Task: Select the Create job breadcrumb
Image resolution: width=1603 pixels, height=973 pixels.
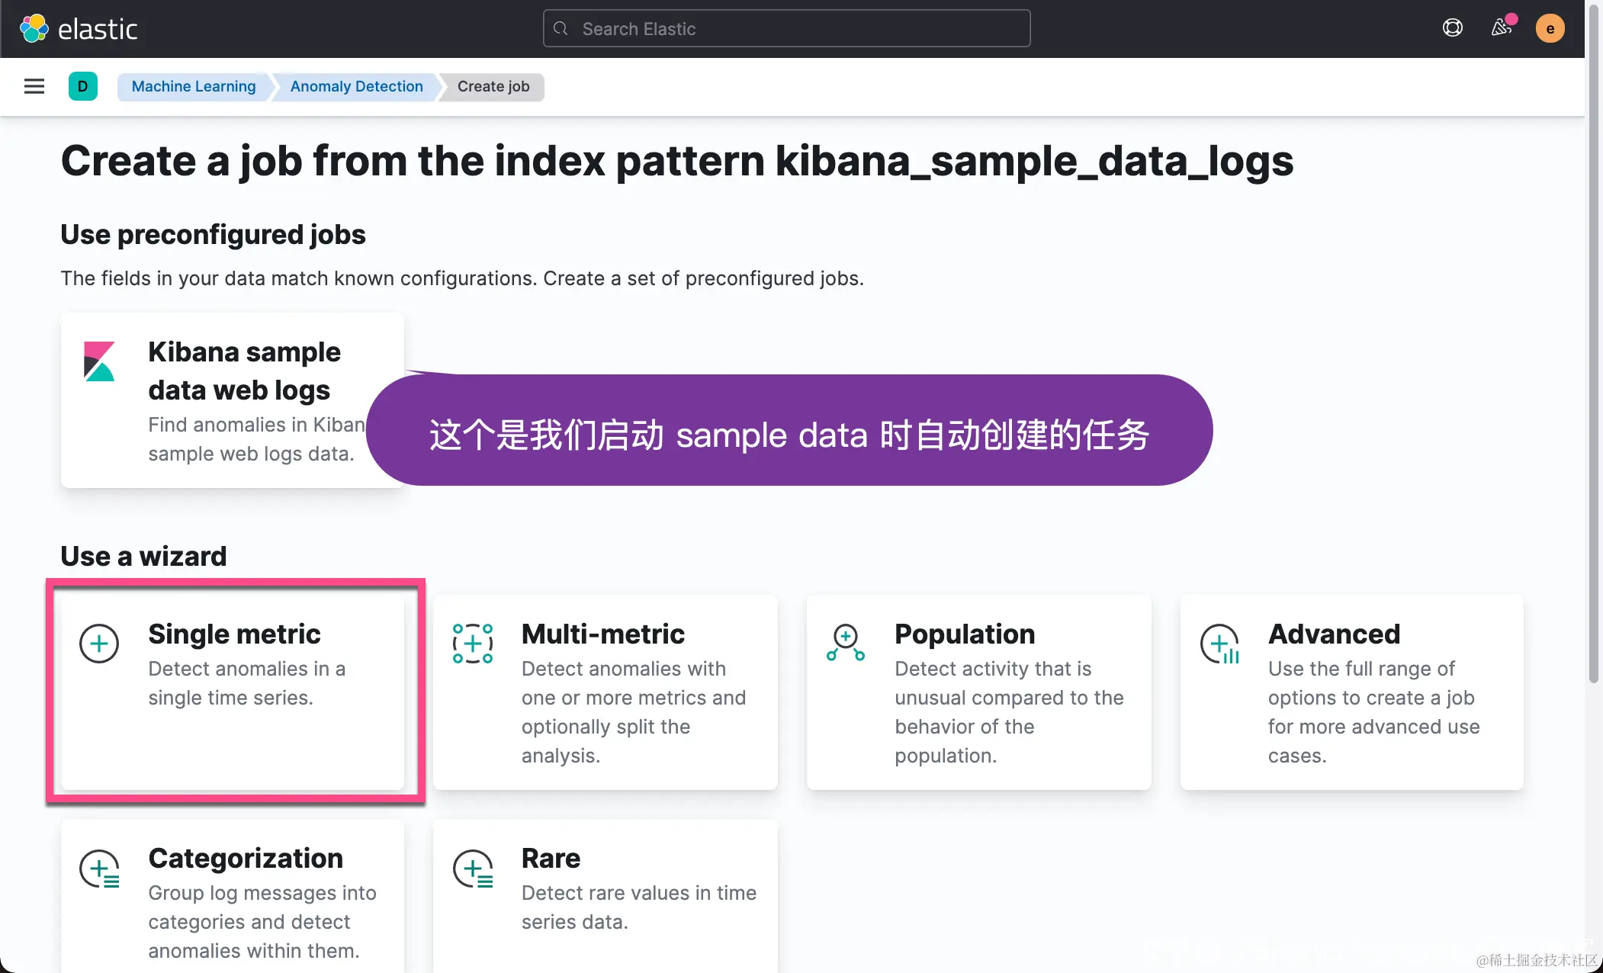Action: [493, 86]
